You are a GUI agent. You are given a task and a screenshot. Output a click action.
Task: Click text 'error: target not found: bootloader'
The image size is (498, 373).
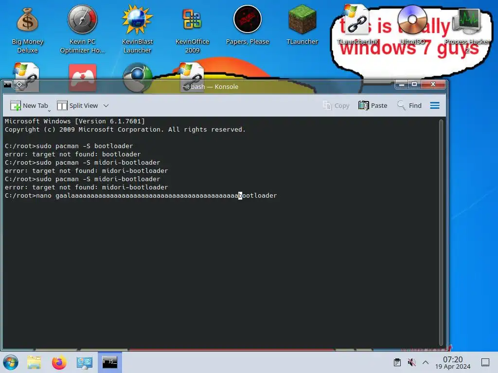coord(73,154)
